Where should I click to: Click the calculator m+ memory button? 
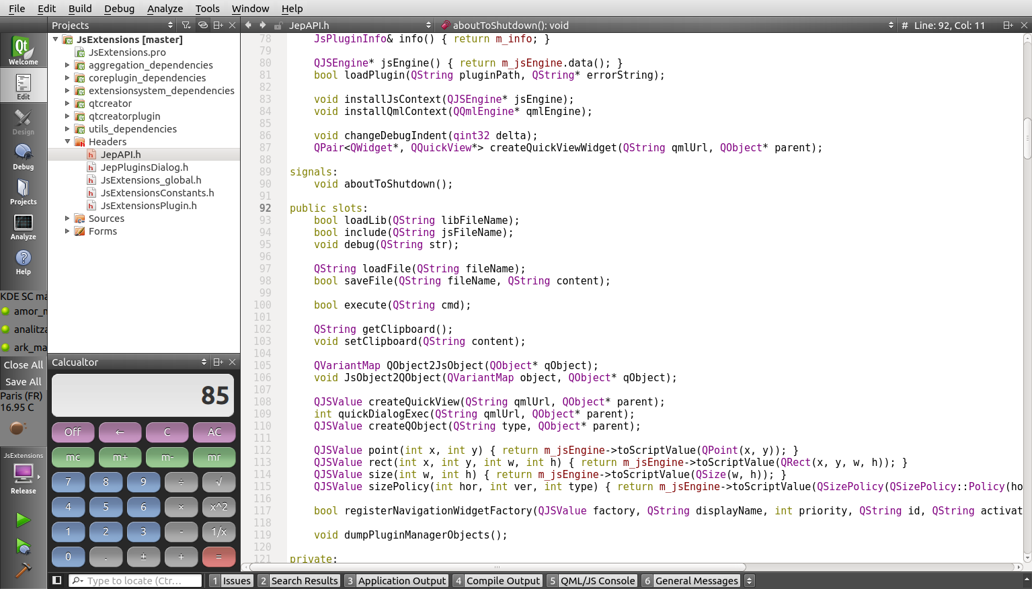click(120, 457)
